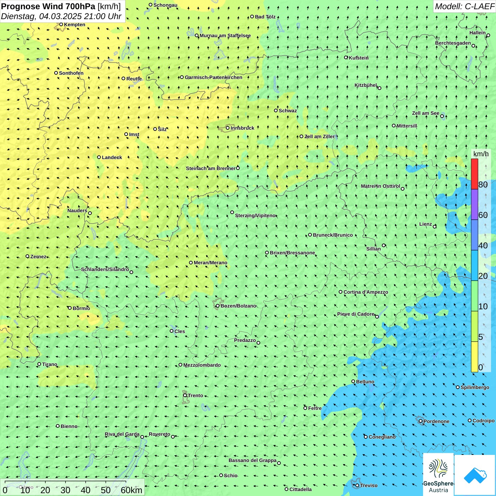Click the Zell am See label
Viewport: 496px width, 496px height.
point(425,113)
